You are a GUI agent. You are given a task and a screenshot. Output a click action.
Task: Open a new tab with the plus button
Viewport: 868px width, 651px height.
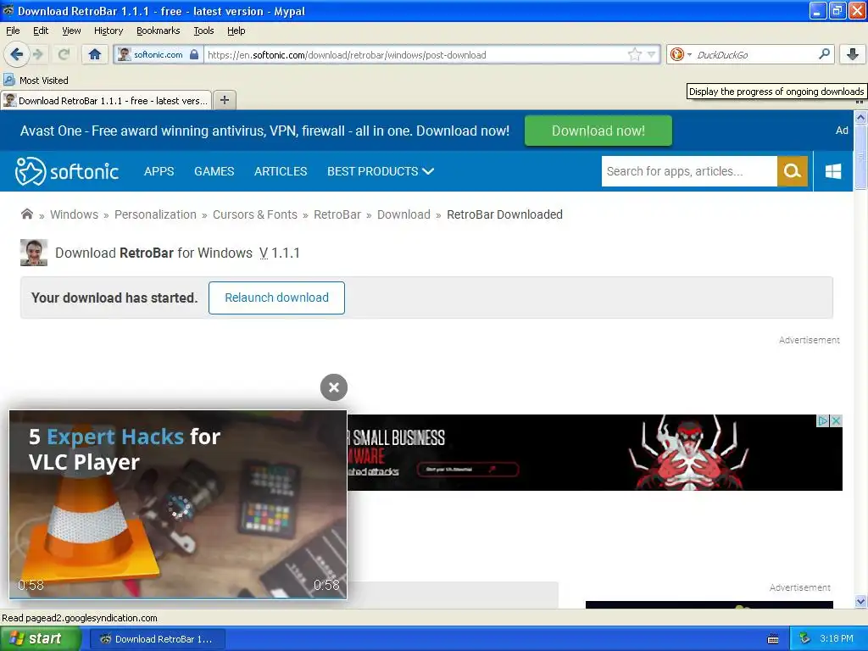click(x=224, y=100)
